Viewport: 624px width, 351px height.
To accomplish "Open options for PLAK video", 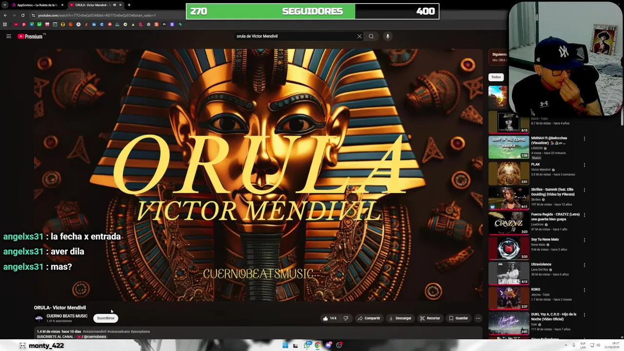I will tap(584, 165).
